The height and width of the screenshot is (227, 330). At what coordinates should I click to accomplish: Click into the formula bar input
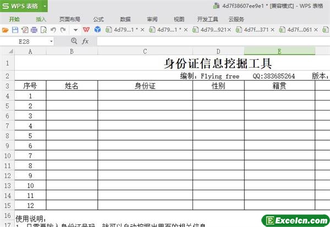click(x=213, y=41)
